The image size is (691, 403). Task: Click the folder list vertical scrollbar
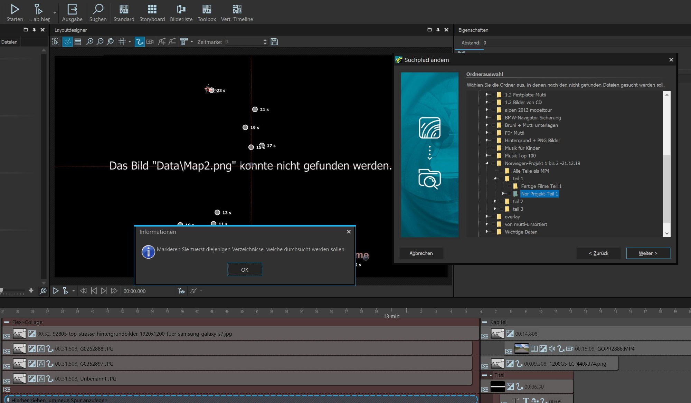click(x=667, y=164)
